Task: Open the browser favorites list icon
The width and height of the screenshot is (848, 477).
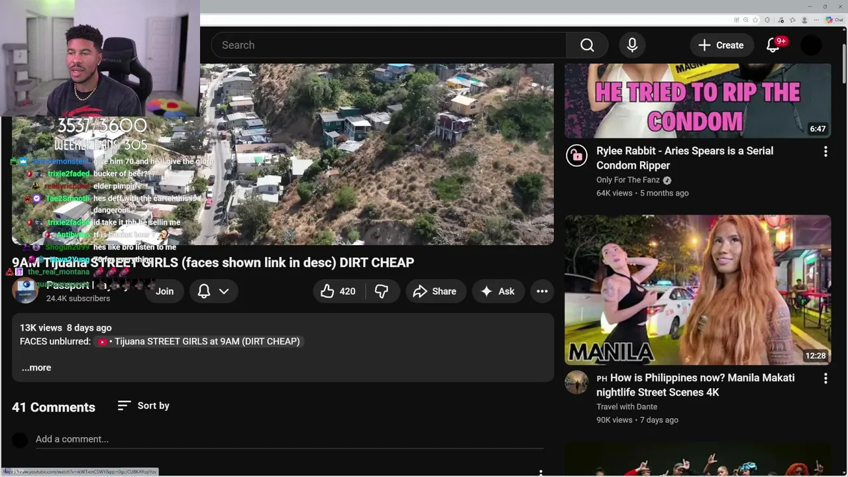Action: (792, 20)
